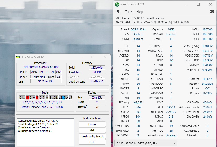The width and height of the screenshot is (217, 147).
Task: Click the Cycle count value
Action: pyautogui.click(x=97, y=102)
